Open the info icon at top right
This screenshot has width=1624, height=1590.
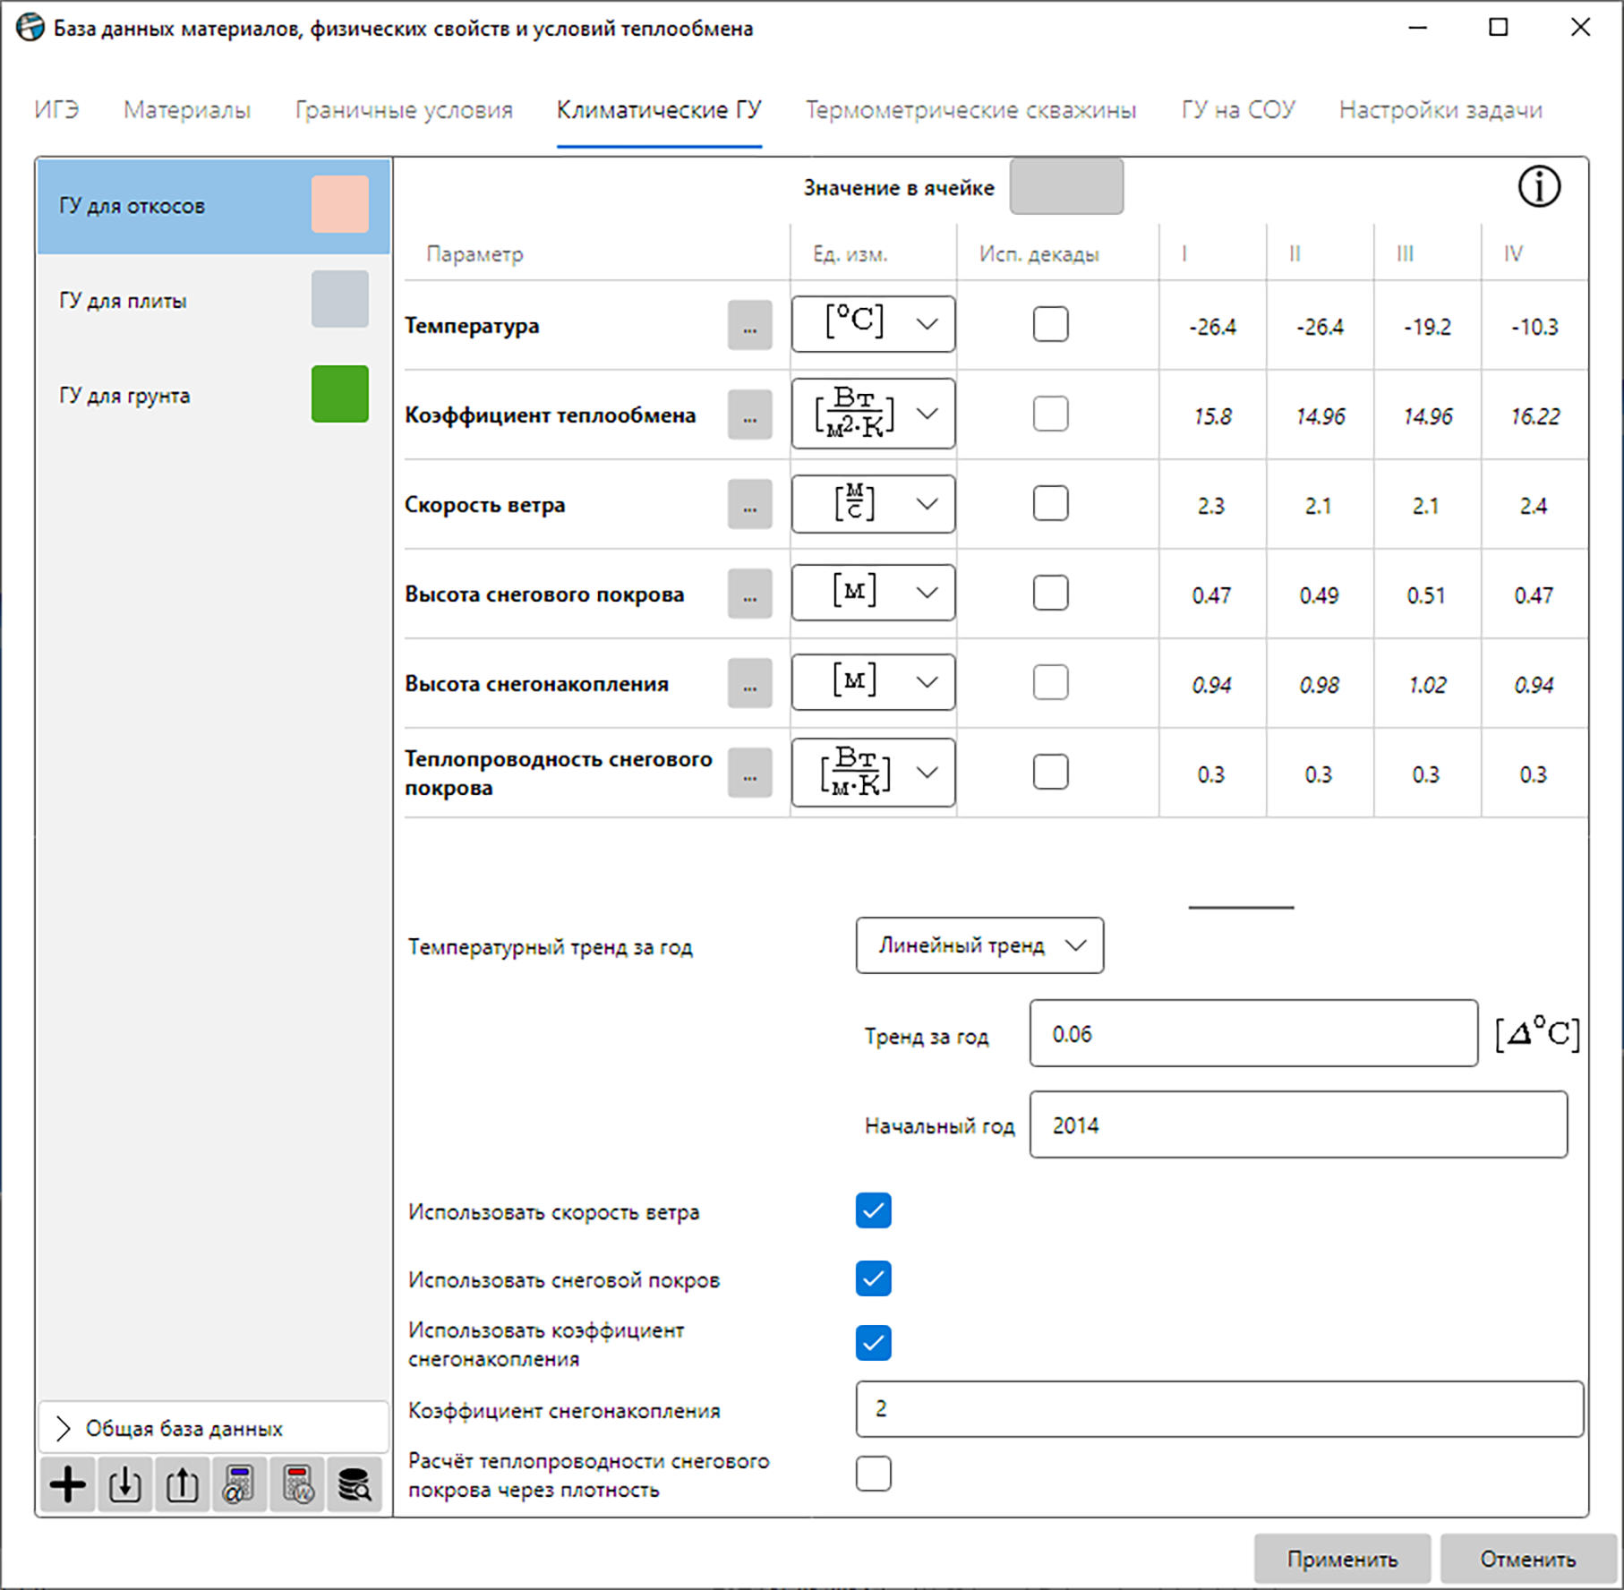point(1539,187)
